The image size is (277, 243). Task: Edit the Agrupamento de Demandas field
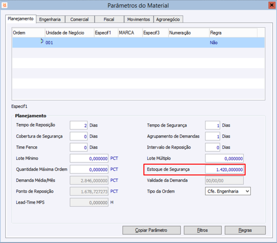213,136
